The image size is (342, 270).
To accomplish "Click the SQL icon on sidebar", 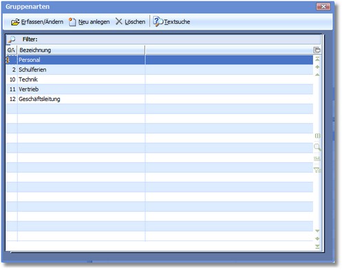I will tap(317, 158).
